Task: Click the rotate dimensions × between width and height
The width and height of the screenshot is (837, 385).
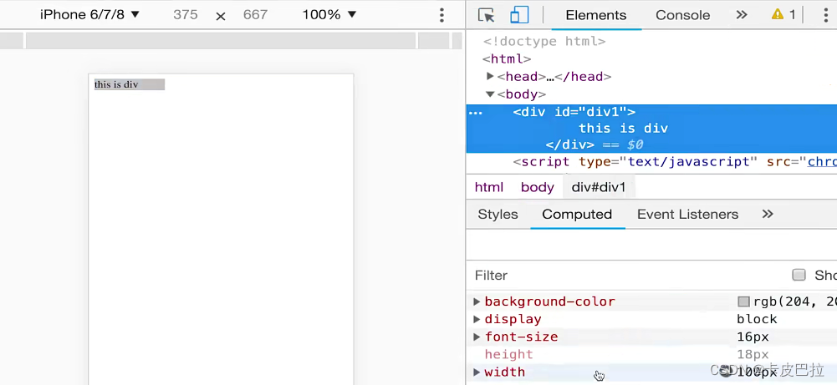Action: coord(221,16)
